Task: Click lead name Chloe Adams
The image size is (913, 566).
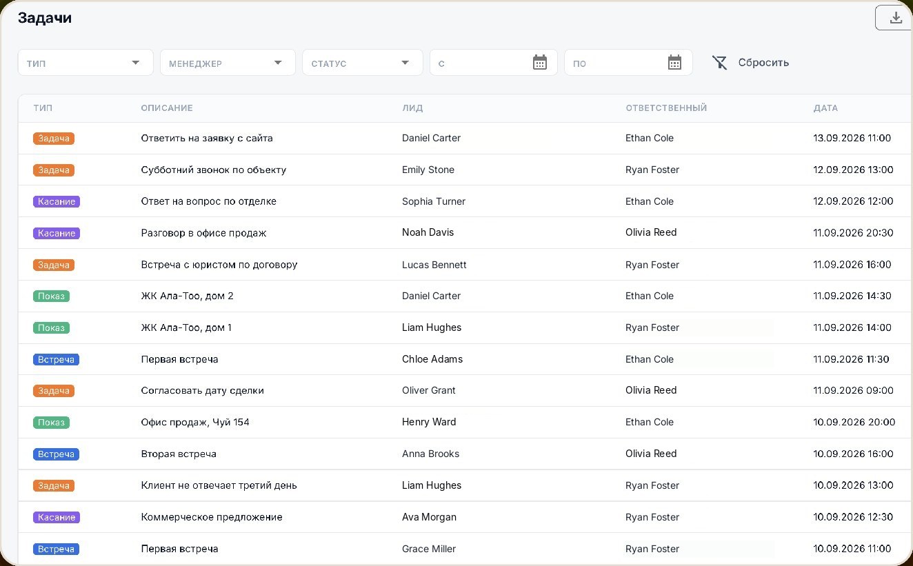Action: point(432,359)
